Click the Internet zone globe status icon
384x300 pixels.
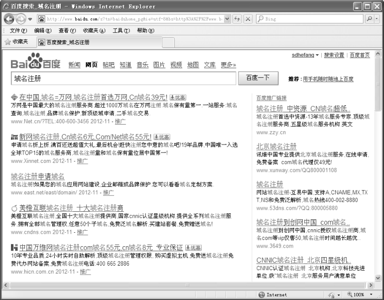click(261, 295)
